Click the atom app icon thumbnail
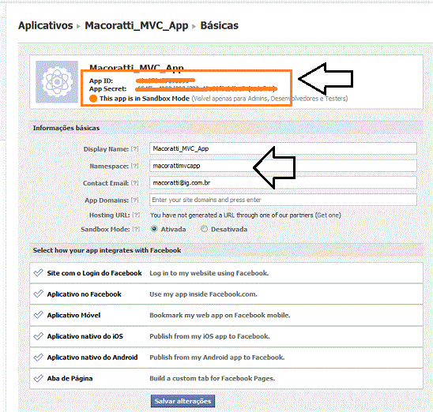Image resolution: width=433 pixels, height=412 pixels. [57, 82]
